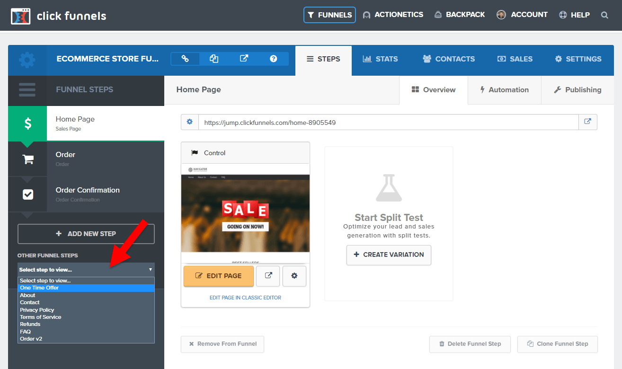This screenshot has width=622, height=369.
Task: Open the Actionetics menu
Action: click(393, 15)
